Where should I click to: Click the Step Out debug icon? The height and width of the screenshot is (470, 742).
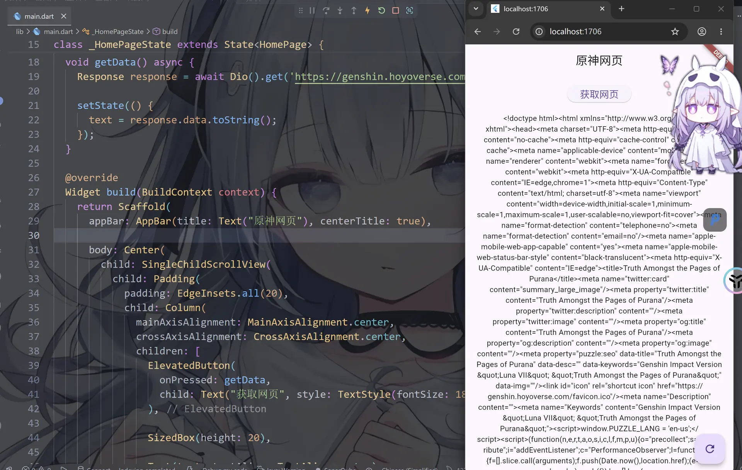tap(354, 10)
